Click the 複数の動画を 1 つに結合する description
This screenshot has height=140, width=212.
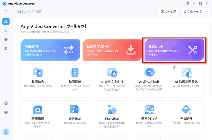tap(38, 86)
